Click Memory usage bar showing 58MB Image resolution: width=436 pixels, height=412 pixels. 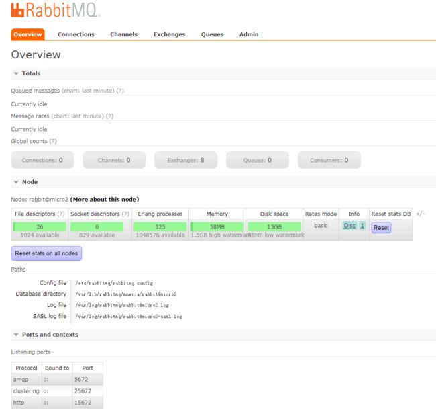(x=217, y=226)
